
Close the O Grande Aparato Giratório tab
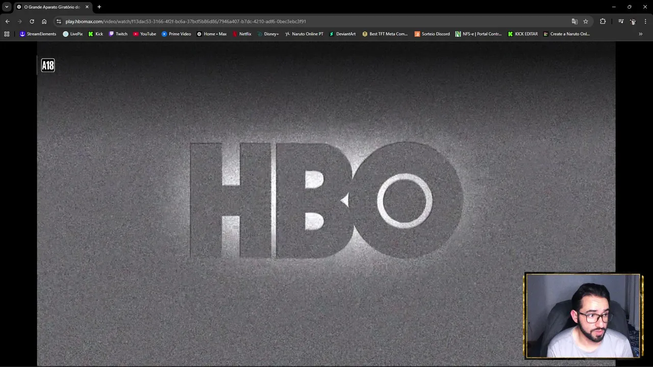pos(87,7)
